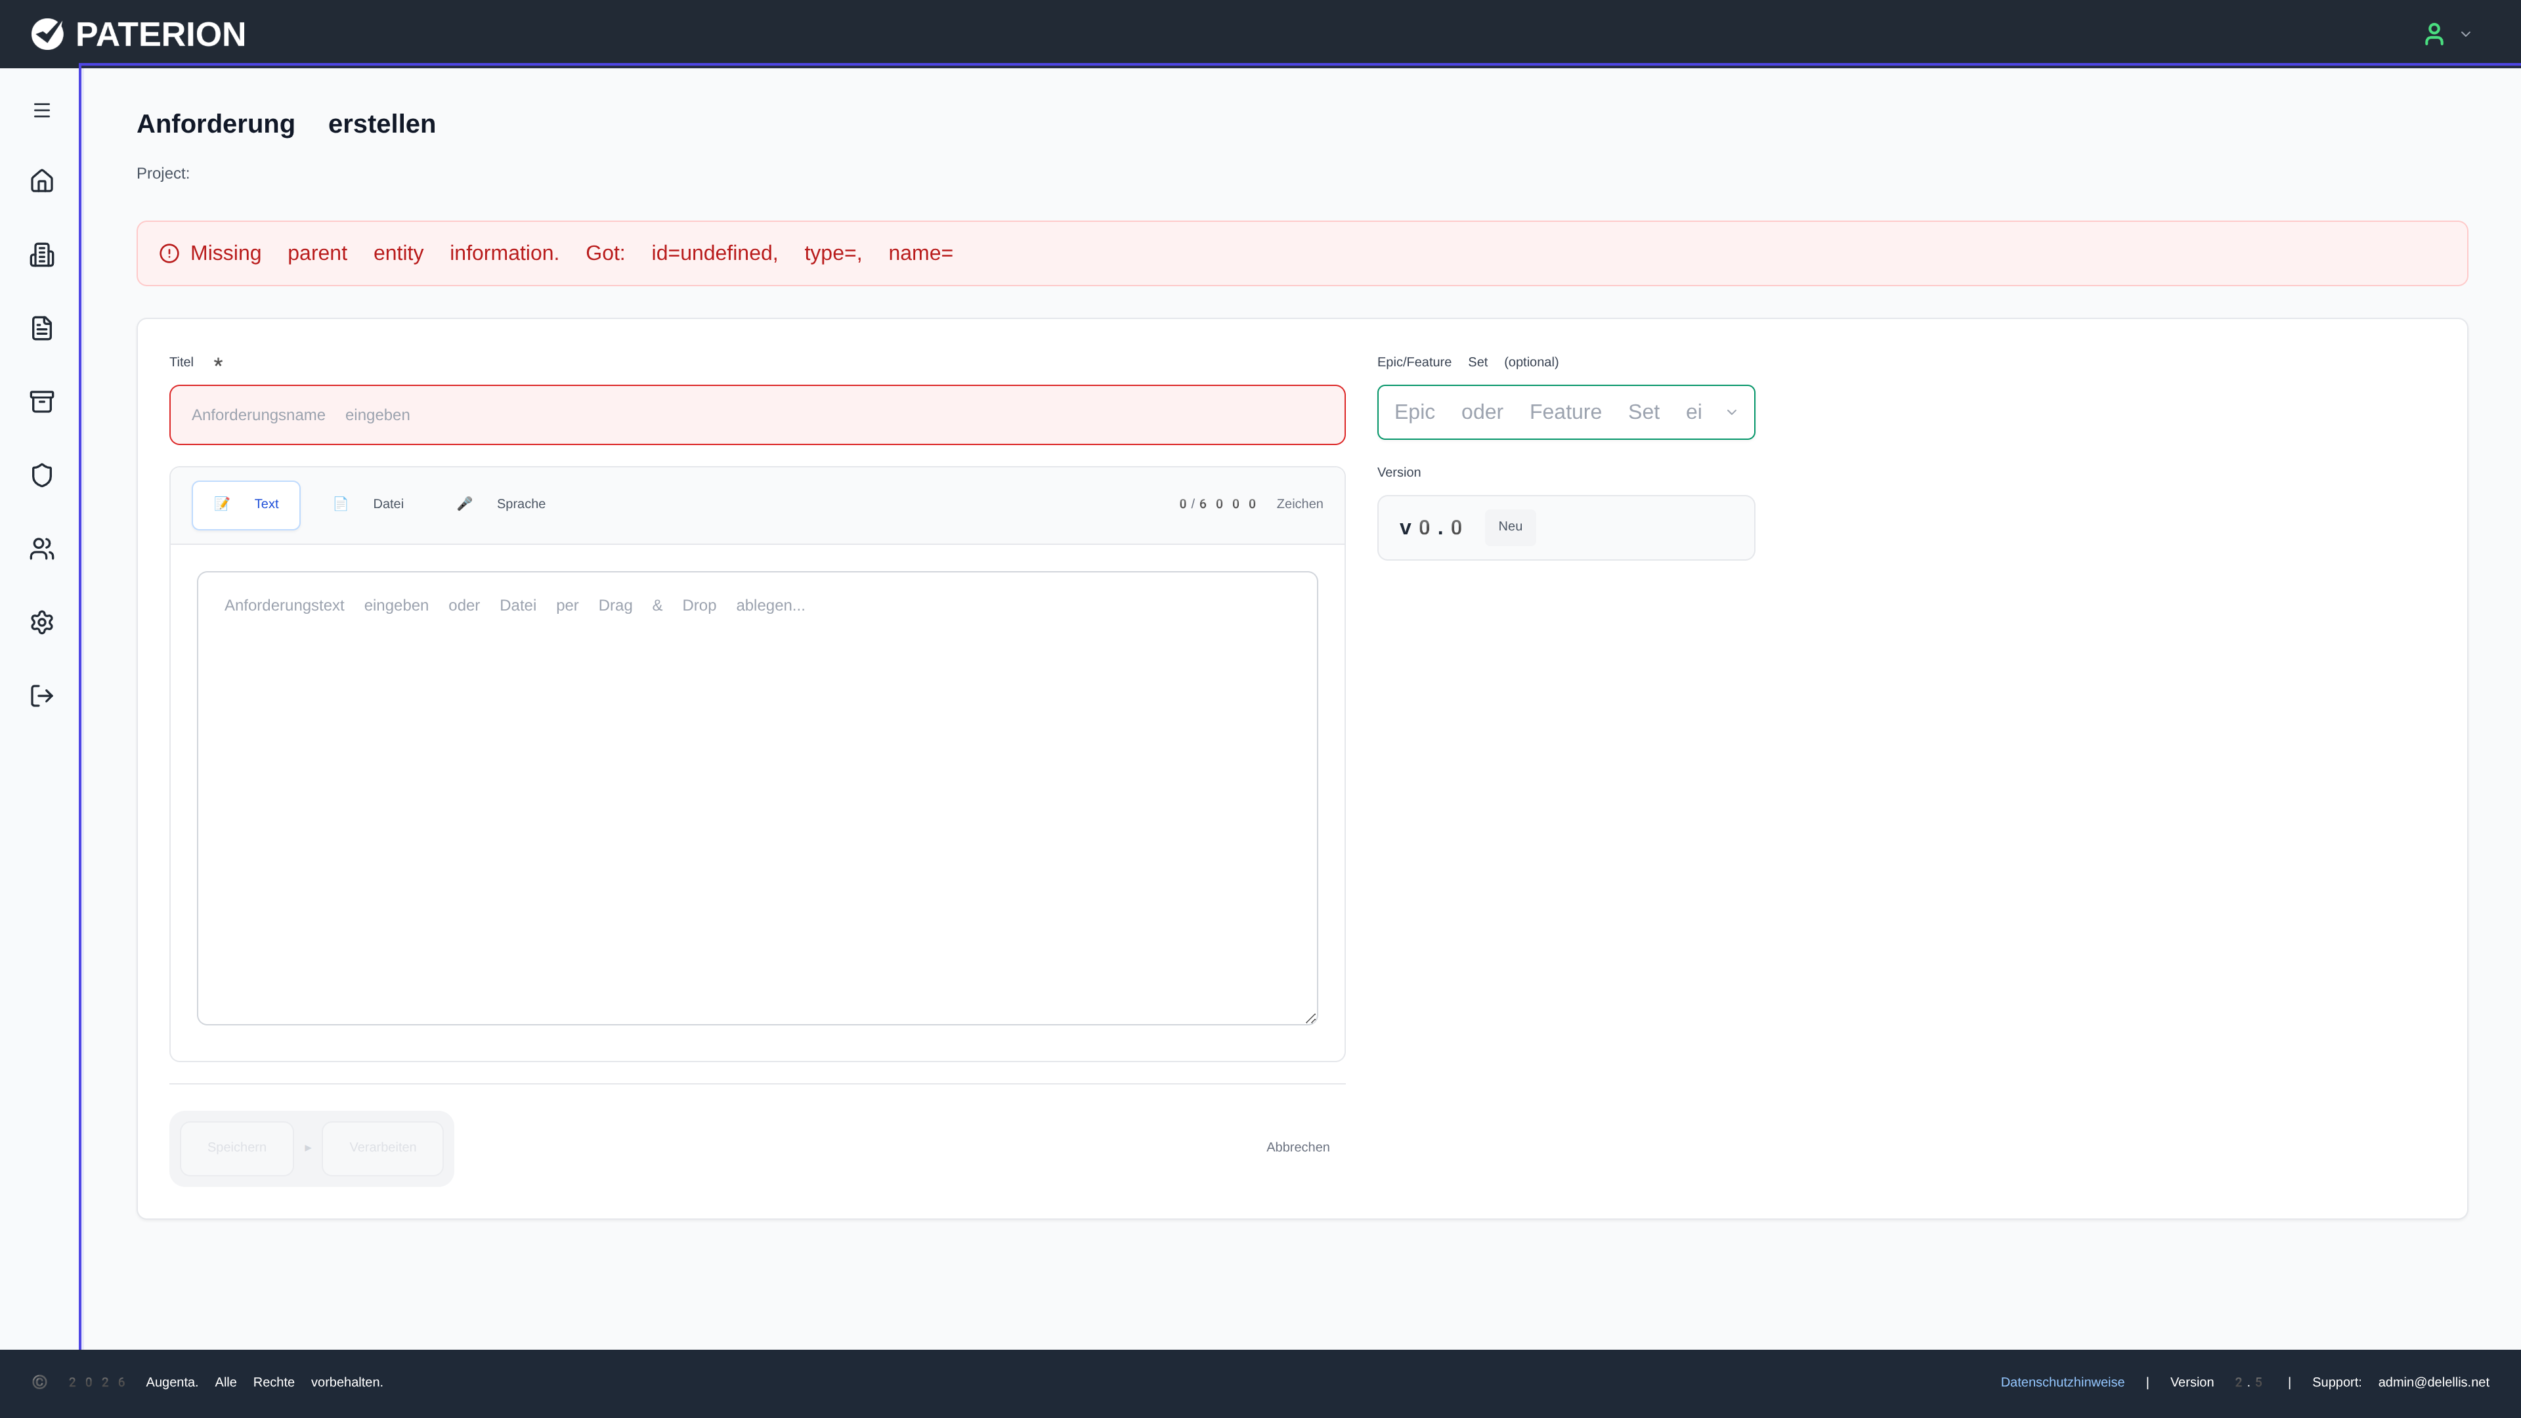Focus the Anforderungstext text area
2521x1418 pixels.
[756, 798]
